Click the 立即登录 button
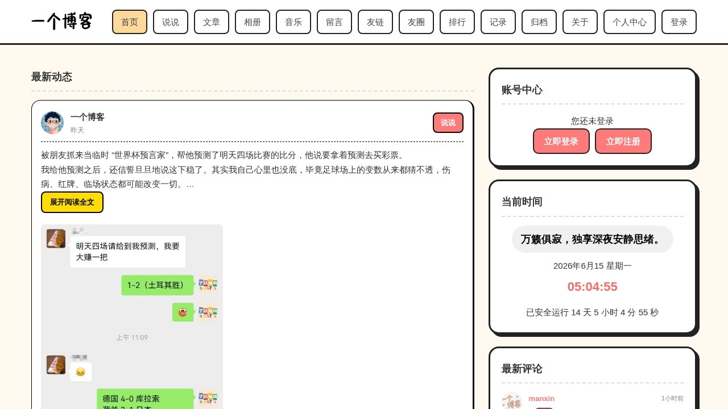Viewport: 728px width, 409px height. click(561, 141)
